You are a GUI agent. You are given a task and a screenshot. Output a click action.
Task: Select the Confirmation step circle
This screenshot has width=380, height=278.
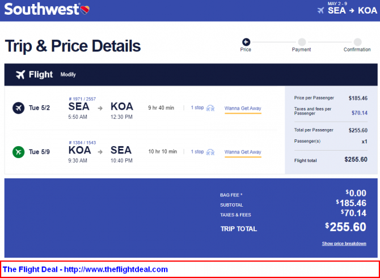click(357, 42)
